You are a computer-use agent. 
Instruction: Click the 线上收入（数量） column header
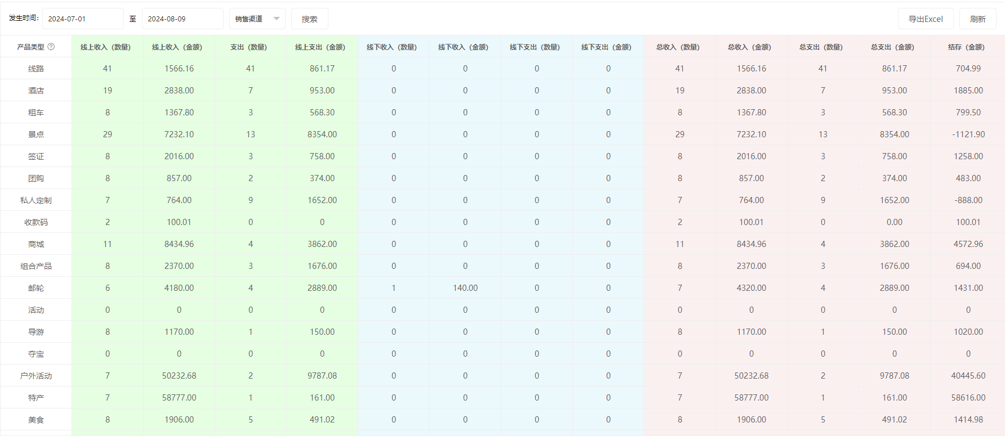coord(106,47)
